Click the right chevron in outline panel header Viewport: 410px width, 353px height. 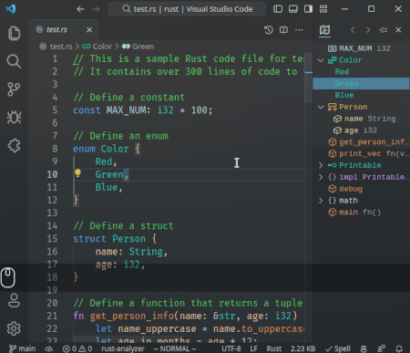point(368,30)
